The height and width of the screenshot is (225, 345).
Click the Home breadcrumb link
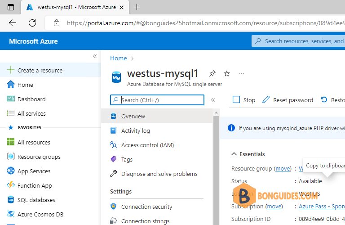pyautogui.click(x=119, y=58)
